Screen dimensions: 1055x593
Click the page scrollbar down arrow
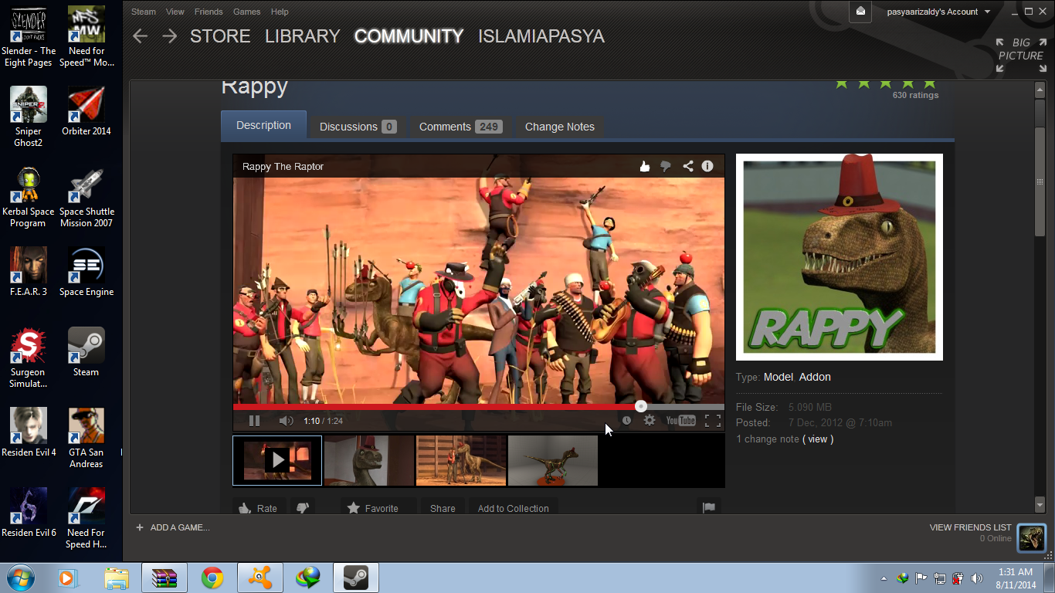pyautogui.click(x=1040, y=504)
